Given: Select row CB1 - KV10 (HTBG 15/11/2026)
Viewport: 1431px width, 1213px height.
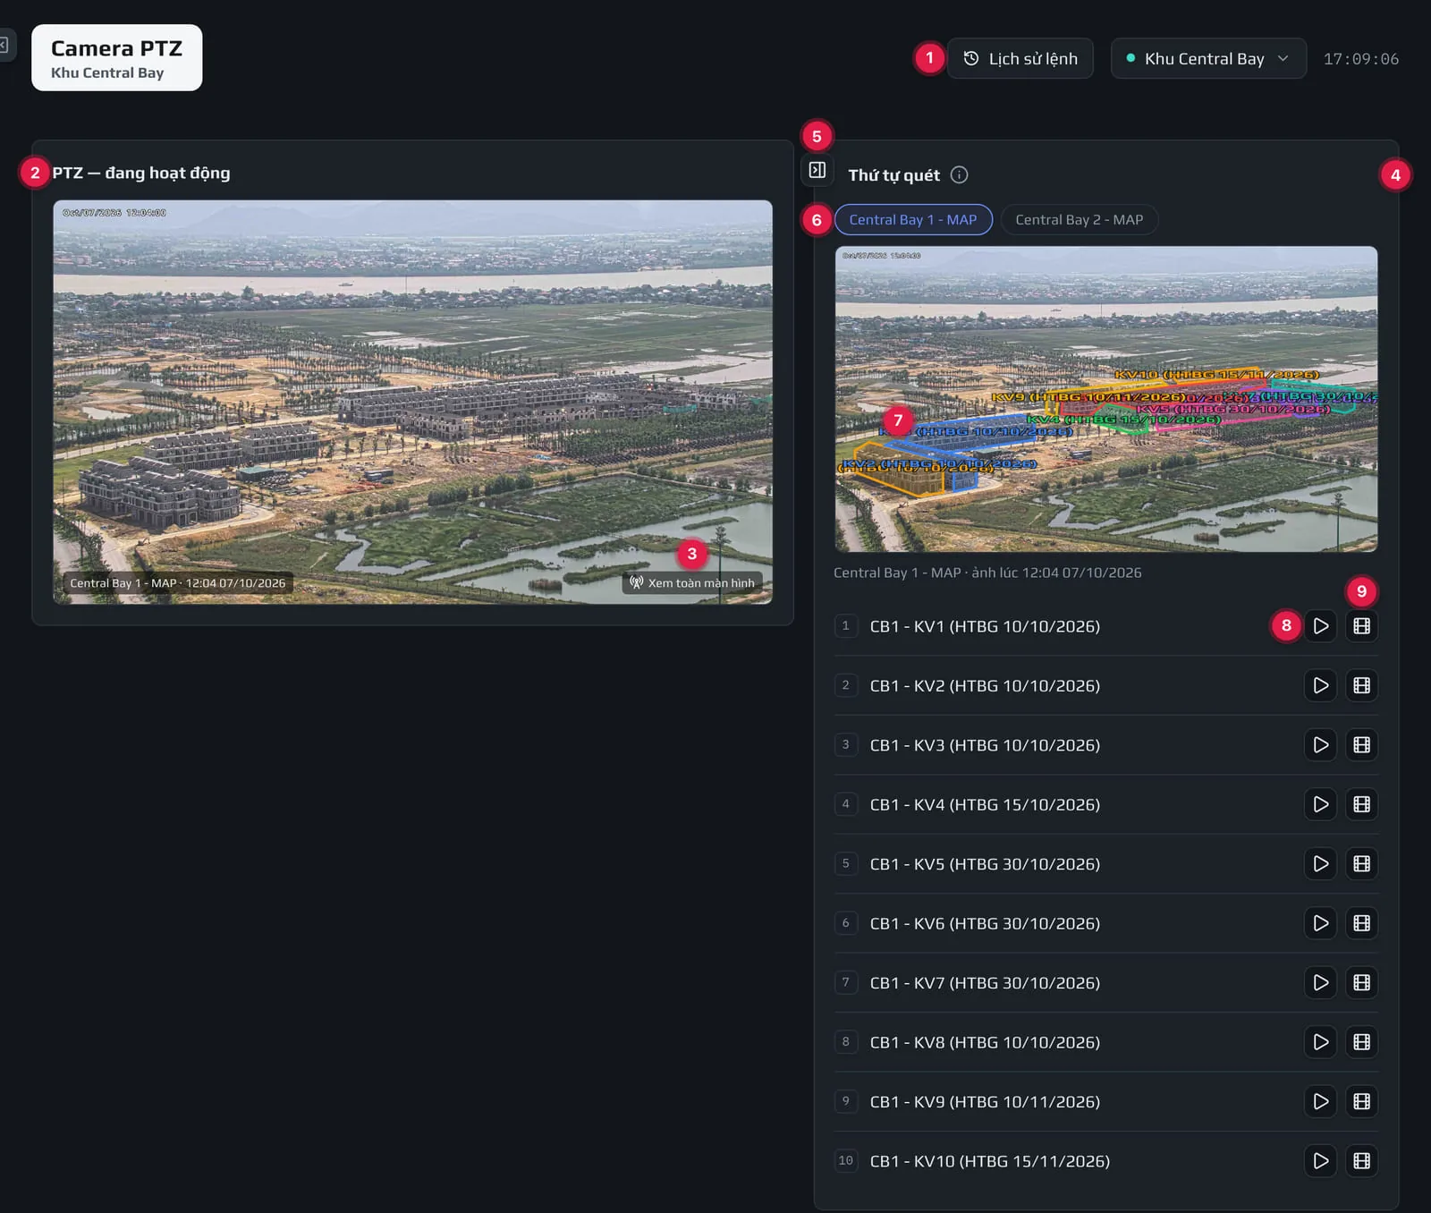Looking at the screenshot, I should point(1106,1161).
